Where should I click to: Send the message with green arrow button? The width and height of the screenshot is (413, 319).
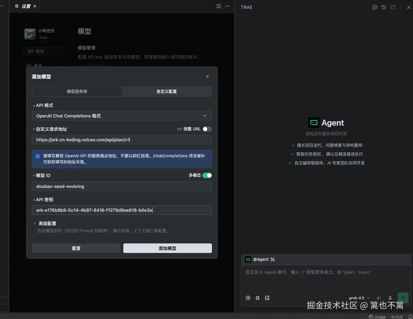pos(403,298)
